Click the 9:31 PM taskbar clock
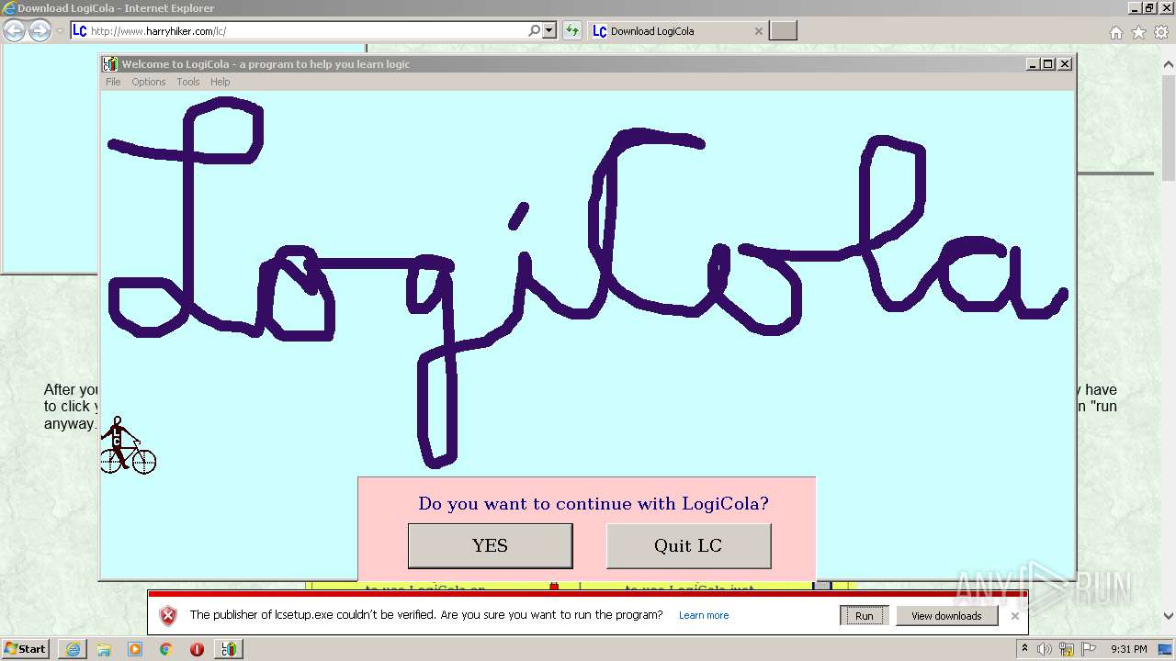 click(x=1129, y=649)
